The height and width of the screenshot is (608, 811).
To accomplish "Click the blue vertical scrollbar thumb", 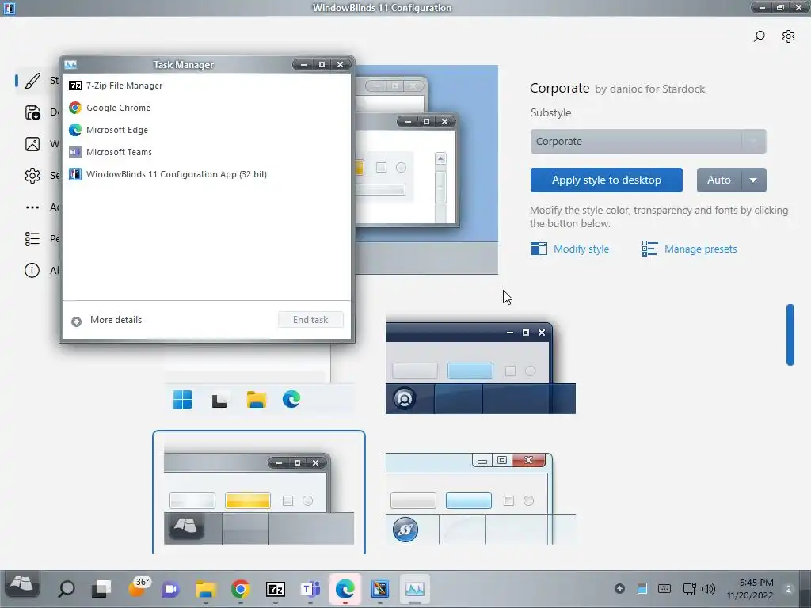I will [x=790, y=335].
